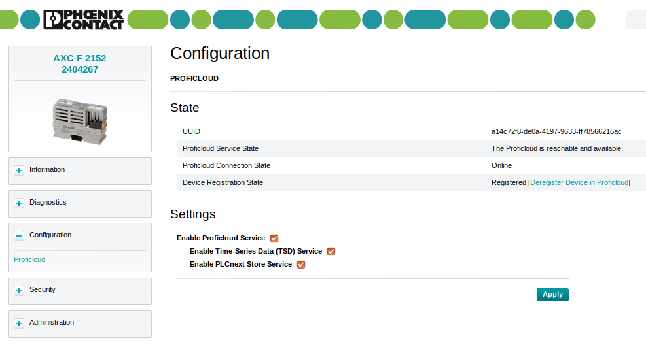The width and height of the screenshot is (646, 345).
Task: Expand the Administration section plus icon
Action: point(19,323)
